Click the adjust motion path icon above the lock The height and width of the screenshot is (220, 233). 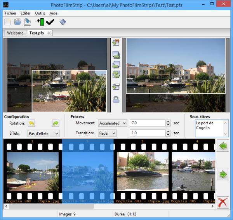tap(116, 86)
